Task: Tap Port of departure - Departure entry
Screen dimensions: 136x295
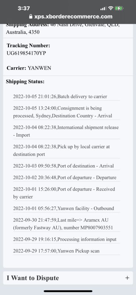Action: (x=66, y=178)
